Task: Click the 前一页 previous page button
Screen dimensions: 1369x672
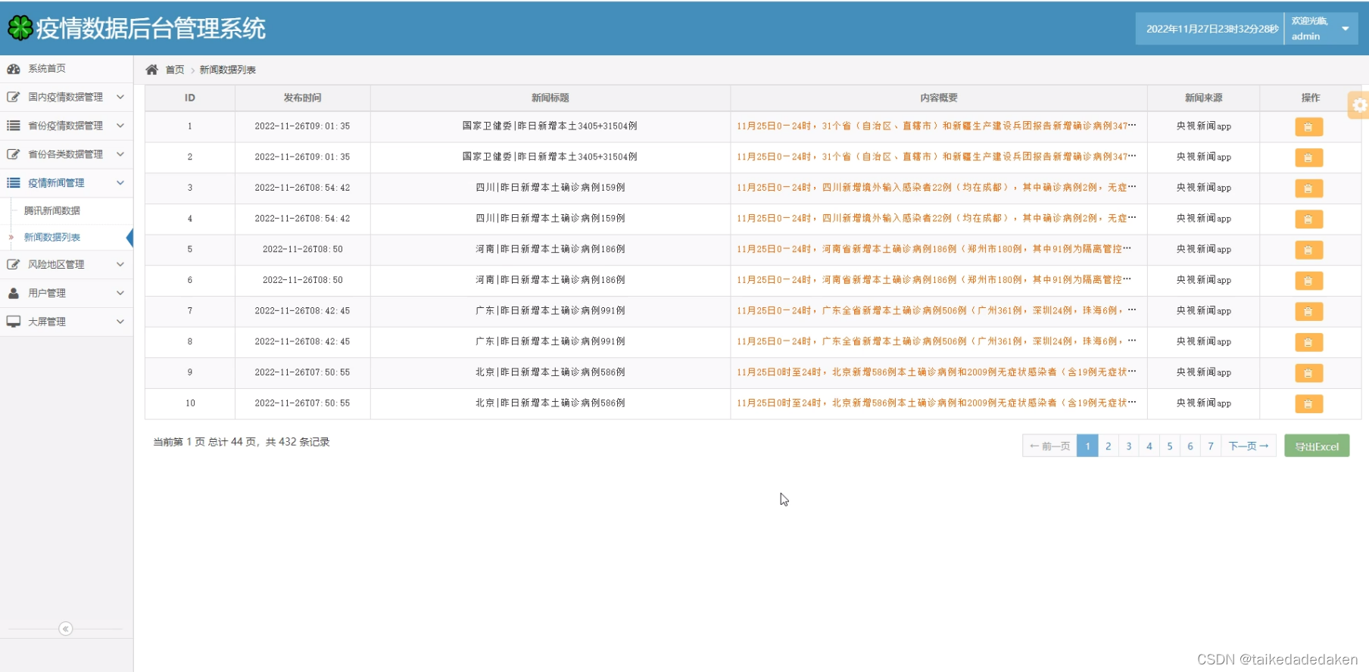Action: click(x=1049, y=446)
